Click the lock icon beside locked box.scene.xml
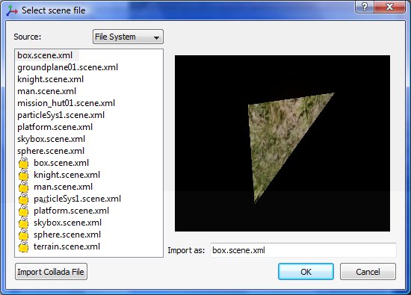This screenshot has width=411, height=295. (x=24, y=163)
